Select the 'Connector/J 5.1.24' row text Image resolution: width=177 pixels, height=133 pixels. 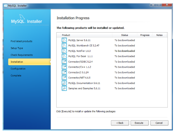click(x=79, y=72)
